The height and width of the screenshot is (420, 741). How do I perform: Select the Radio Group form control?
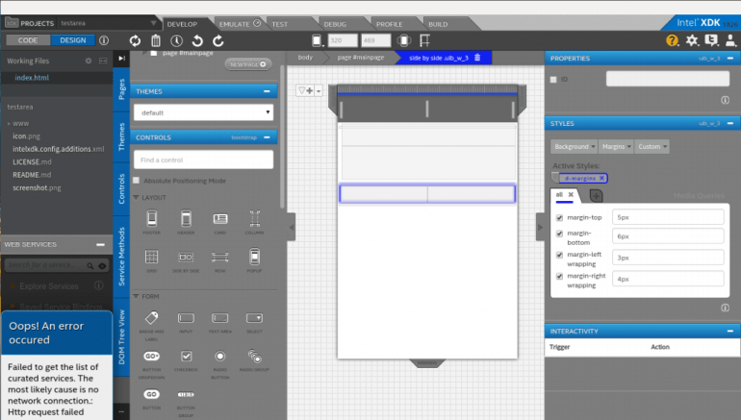tap(254, 360)
